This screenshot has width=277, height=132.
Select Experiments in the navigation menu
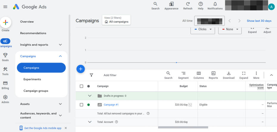coord(32,79)
